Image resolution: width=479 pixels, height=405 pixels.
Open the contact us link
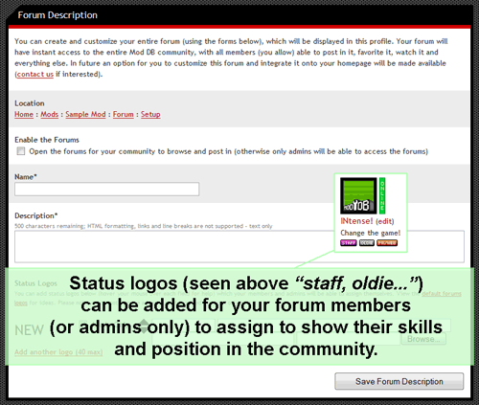[35, 75]
